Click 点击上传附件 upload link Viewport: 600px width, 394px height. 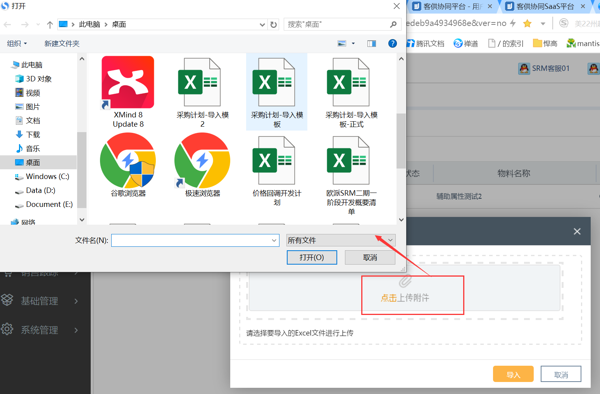405,298
